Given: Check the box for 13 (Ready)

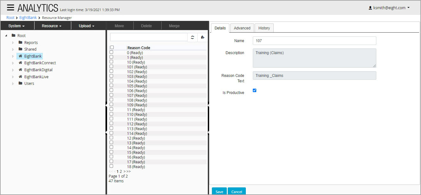Looking at the screenshot, I should tap(111, 142).
